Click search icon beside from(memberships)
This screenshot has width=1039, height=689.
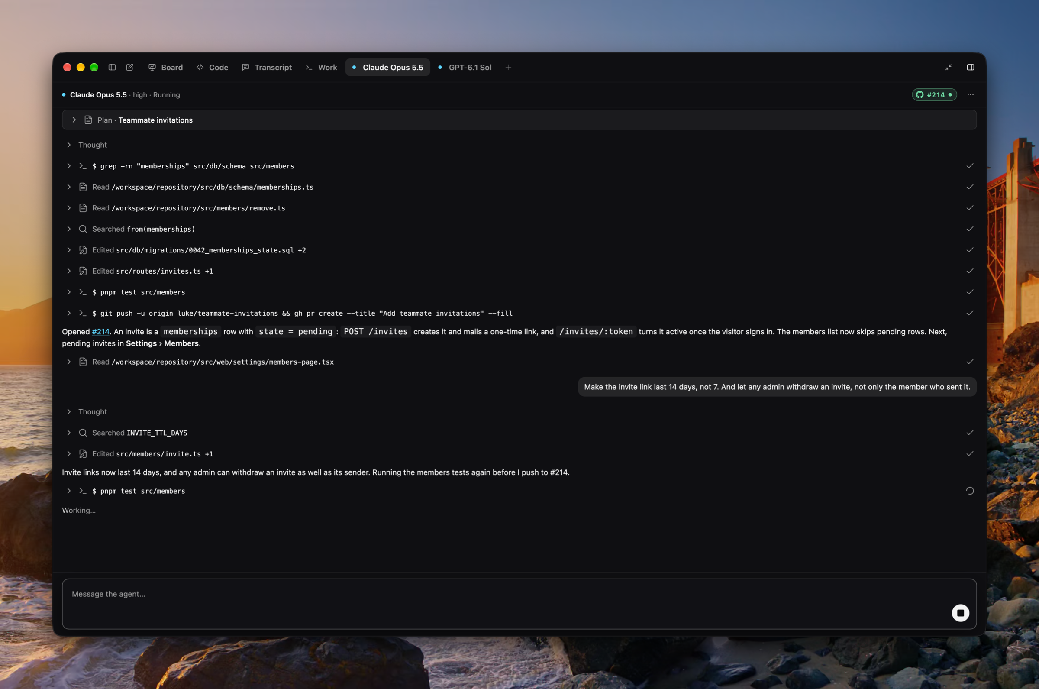[x=83, y=229]
